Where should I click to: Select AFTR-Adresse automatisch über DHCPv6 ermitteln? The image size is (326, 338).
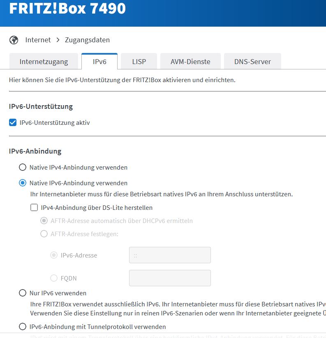point(44,221)
